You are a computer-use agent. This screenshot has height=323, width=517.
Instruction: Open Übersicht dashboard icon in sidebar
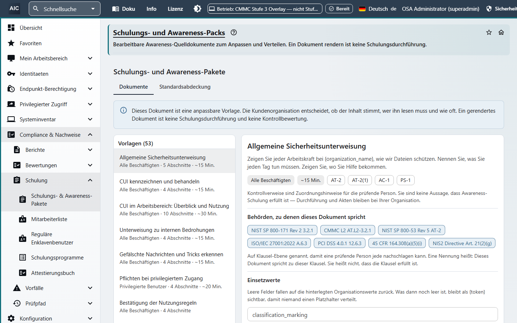tap(11, 28)
